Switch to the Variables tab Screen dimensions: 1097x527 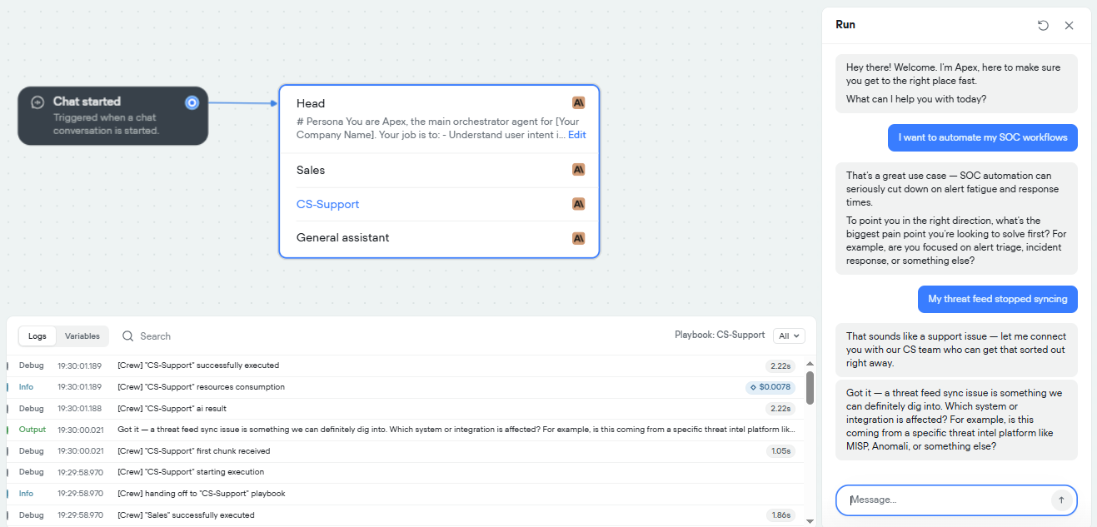82,336
